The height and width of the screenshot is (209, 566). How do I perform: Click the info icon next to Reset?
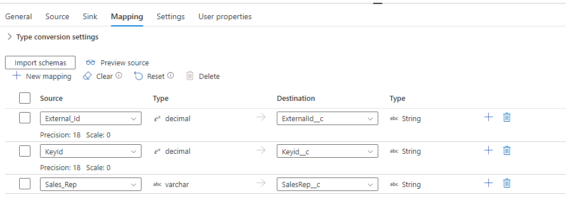(171, 76)
